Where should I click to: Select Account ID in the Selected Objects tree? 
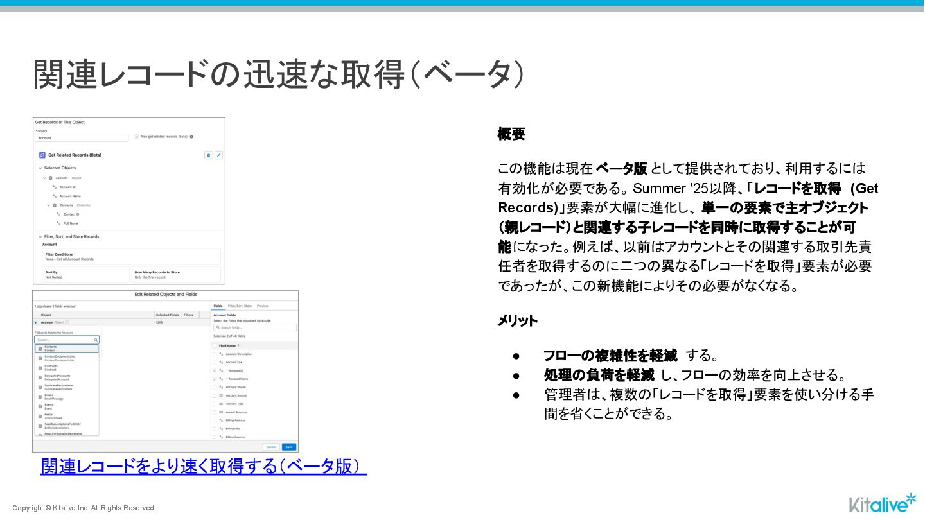coord(67,187)
